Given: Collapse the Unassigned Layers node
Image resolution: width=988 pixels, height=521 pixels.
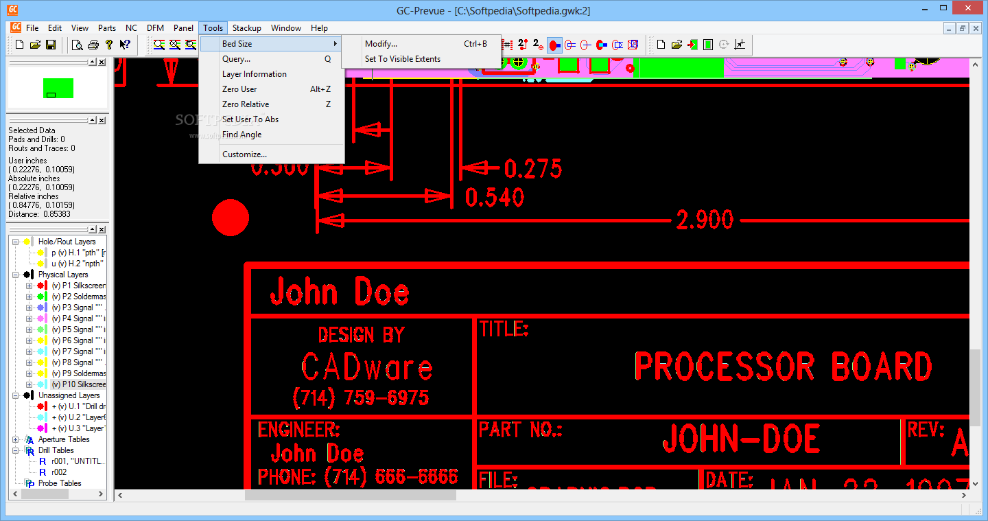Looking at the screenshot, I should pos(15,395).
